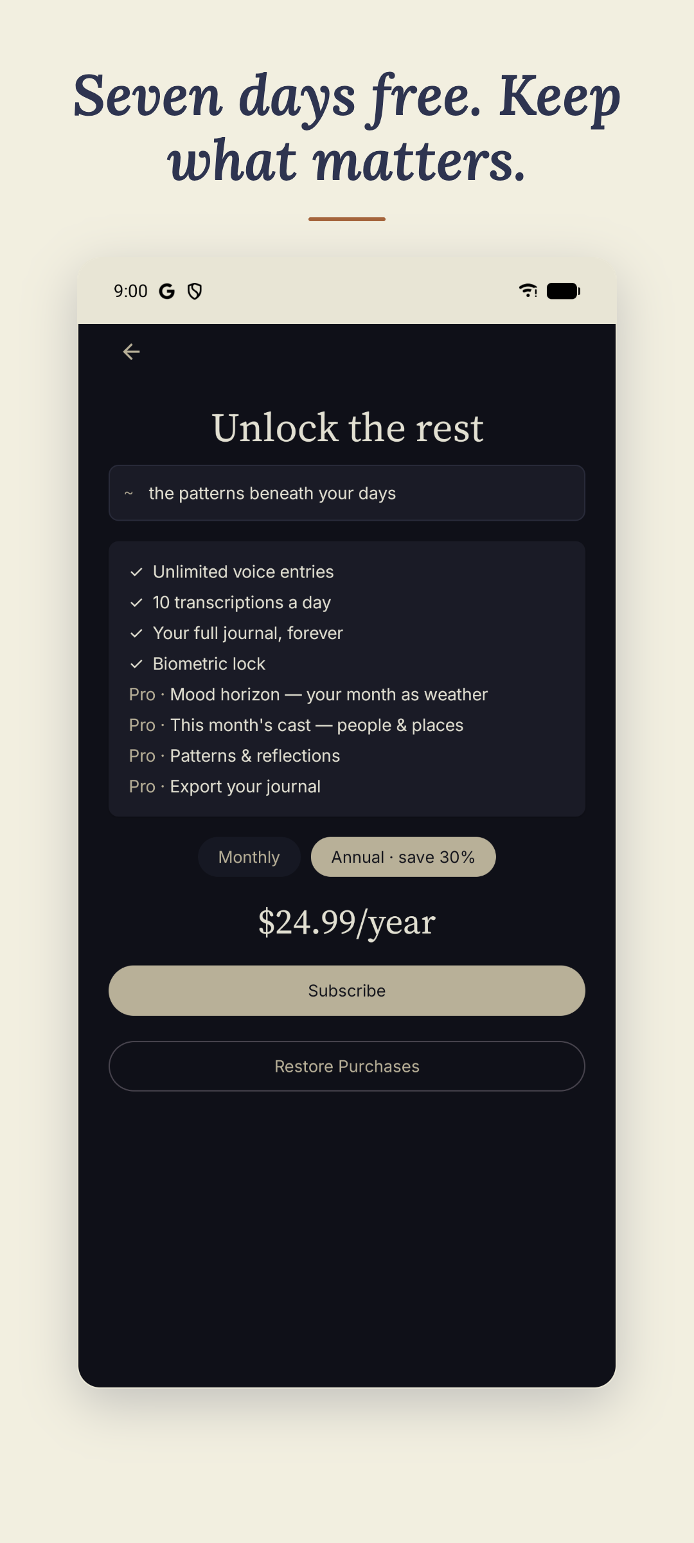
Task: Click checkmark beside Your full journal, forever
Action: 136,633
